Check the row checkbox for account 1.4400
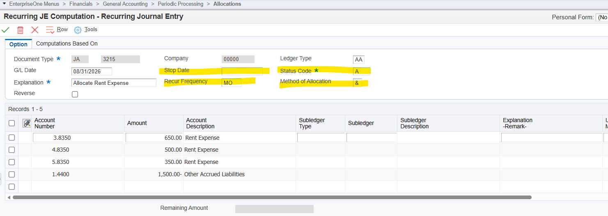Image resolution: width=608 pixels, height=216 pixels. point(12,174)
